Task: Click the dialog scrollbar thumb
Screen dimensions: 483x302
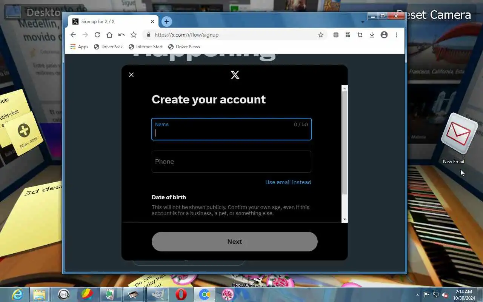Action: coord(345,143)
